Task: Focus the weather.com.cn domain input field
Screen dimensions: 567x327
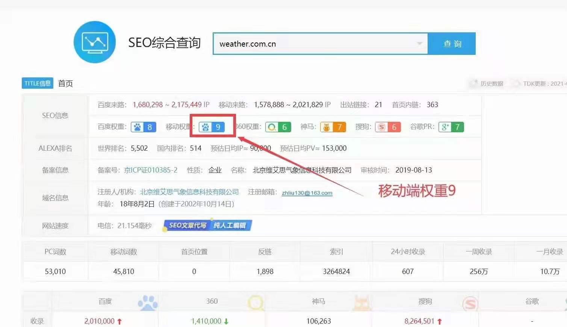Action: (x=320, y=44)
